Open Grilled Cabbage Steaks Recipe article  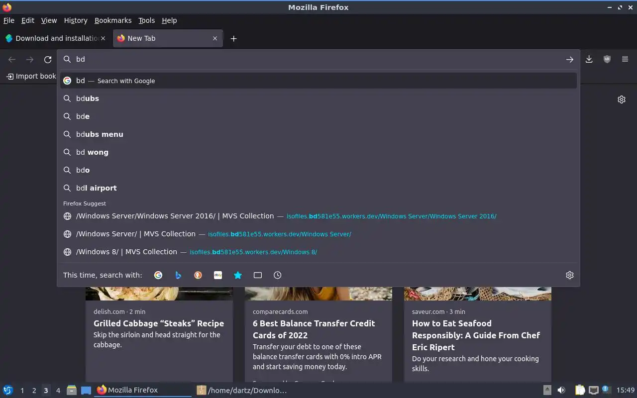coord(159,323)
